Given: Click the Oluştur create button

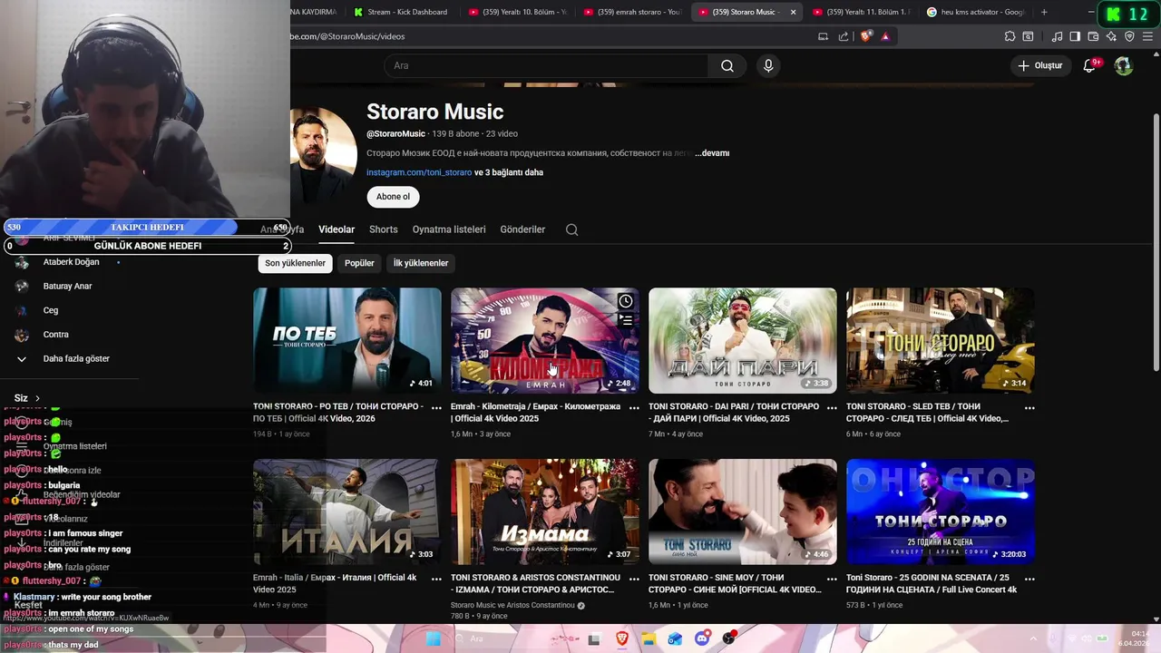Looking at the screenshot, I should point(1039,65).
